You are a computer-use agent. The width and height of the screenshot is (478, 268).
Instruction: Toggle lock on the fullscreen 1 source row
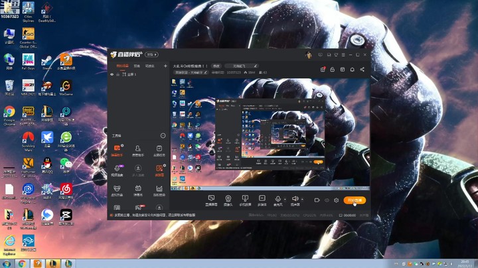[x=118, y=74]
